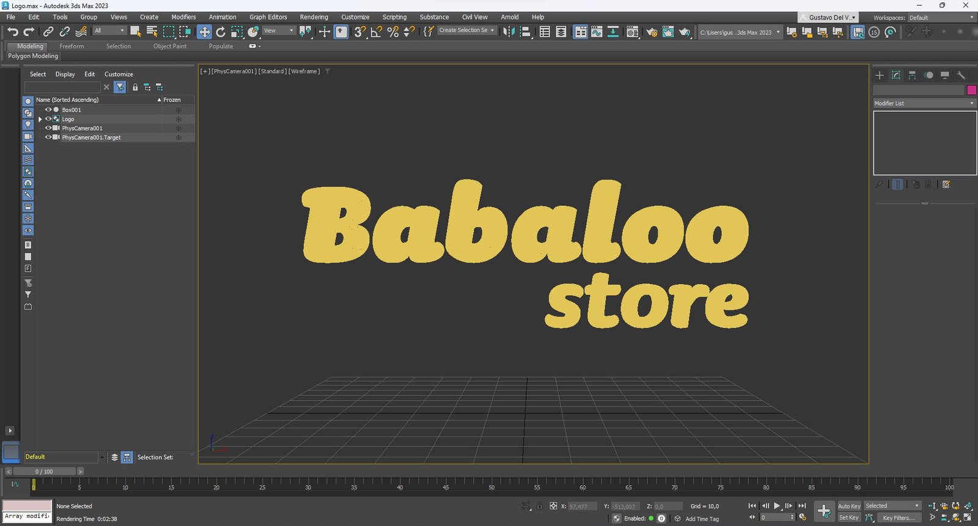This screenshot has width=978, height=526.
Task: Click the Scene Explorer search field
Action: [x=62, y=87]
